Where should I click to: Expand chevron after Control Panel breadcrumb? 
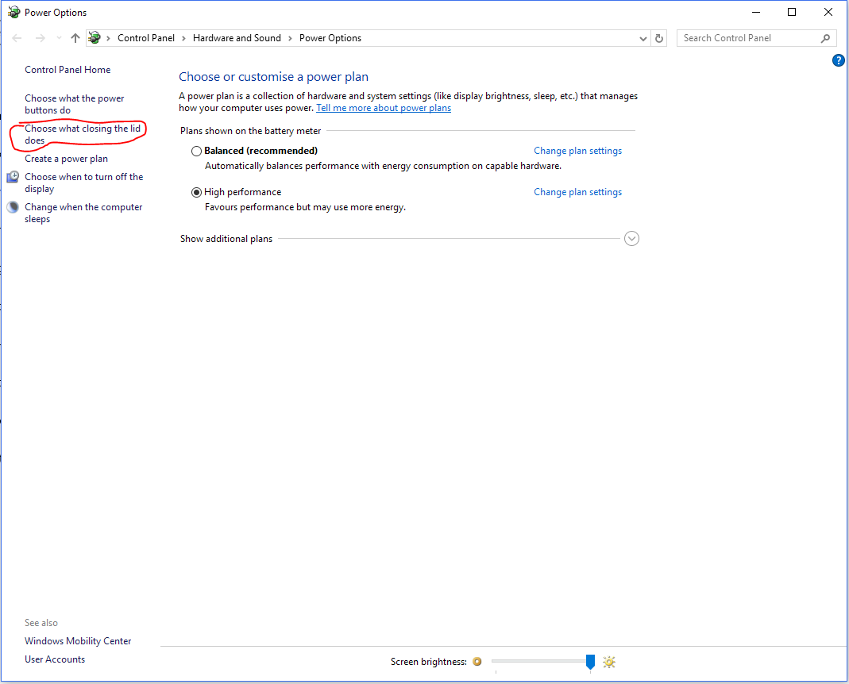pyautogui.click(x=183, y=38)
